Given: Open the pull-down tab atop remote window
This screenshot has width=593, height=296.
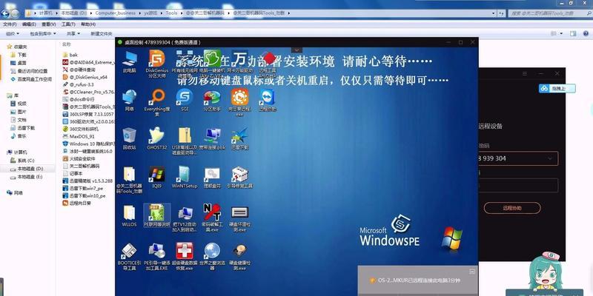Looking at the screenshot, I should coord(297,50).
